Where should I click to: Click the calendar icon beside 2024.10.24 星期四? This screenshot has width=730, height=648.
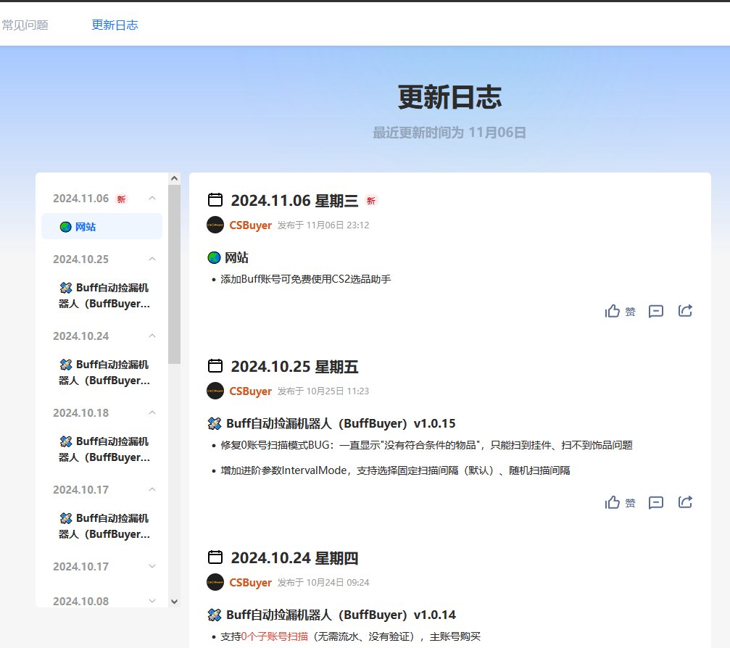tap(215, 557)
